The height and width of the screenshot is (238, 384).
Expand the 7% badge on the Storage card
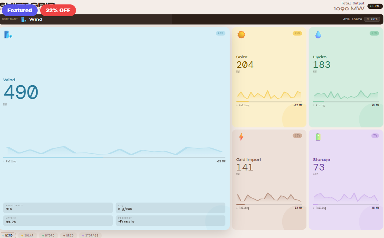pyautogui.click(x=375, y=135)
